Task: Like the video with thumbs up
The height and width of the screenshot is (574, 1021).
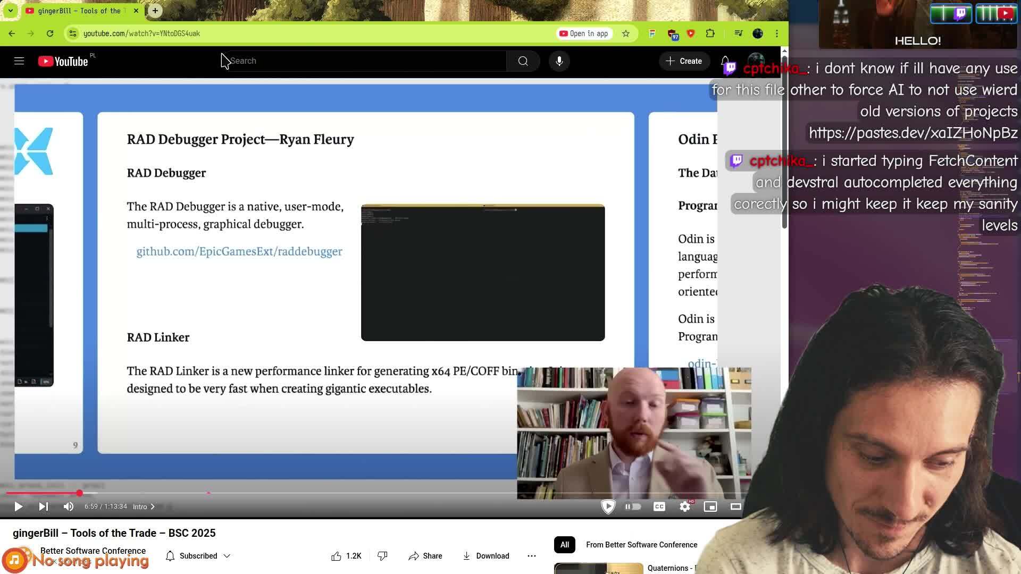Action: pos(346,556)
